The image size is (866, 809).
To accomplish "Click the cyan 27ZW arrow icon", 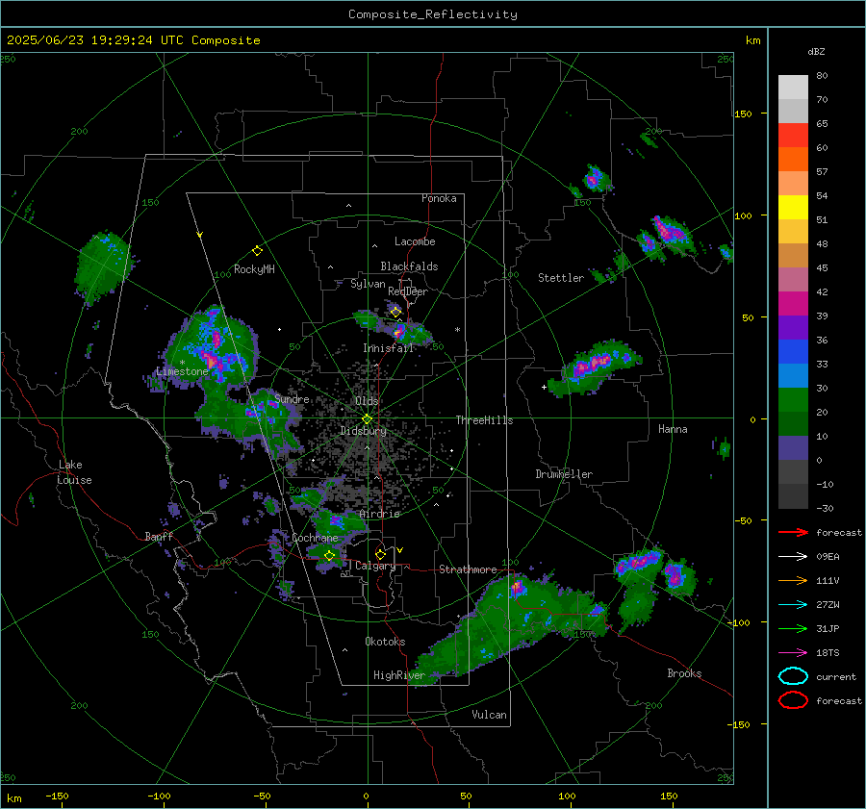I will tap(793, 605).
